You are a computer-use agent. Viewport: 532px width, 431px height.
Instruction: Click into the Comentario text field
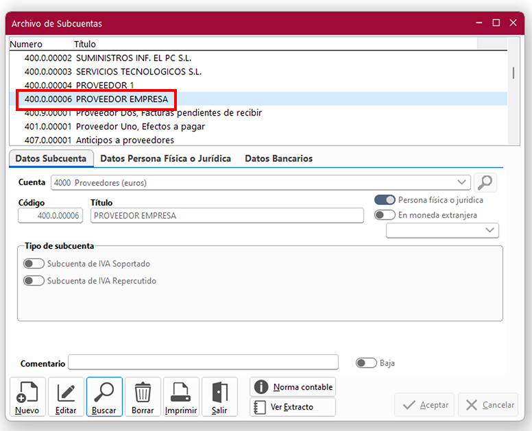pos(203,362)
